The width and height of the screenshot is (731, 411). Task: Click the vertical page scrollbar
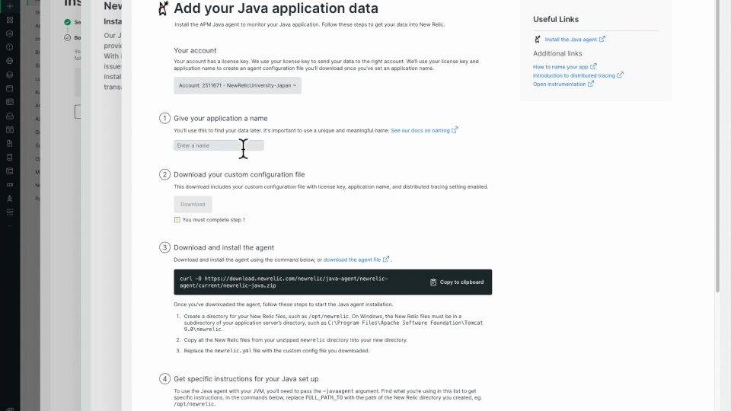click(717, 146)
